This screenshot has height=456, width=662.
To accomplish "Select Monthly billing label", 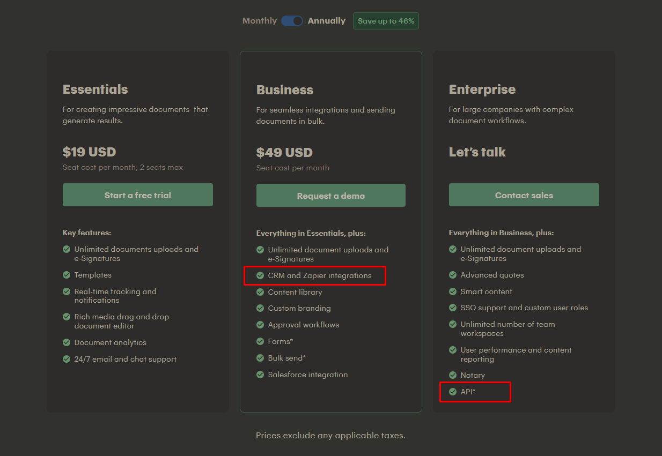I will [260, 21].
